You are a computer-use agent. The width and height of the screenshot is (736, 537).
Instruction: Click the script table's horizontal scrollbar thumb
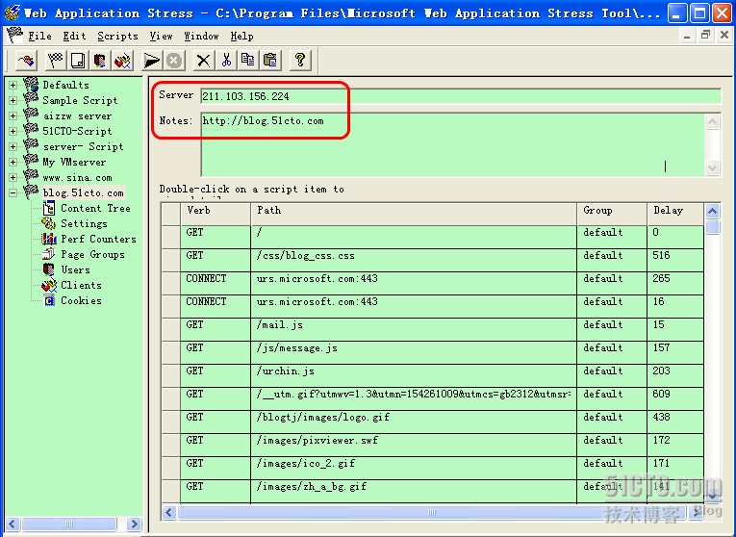(x=432, y=512)
